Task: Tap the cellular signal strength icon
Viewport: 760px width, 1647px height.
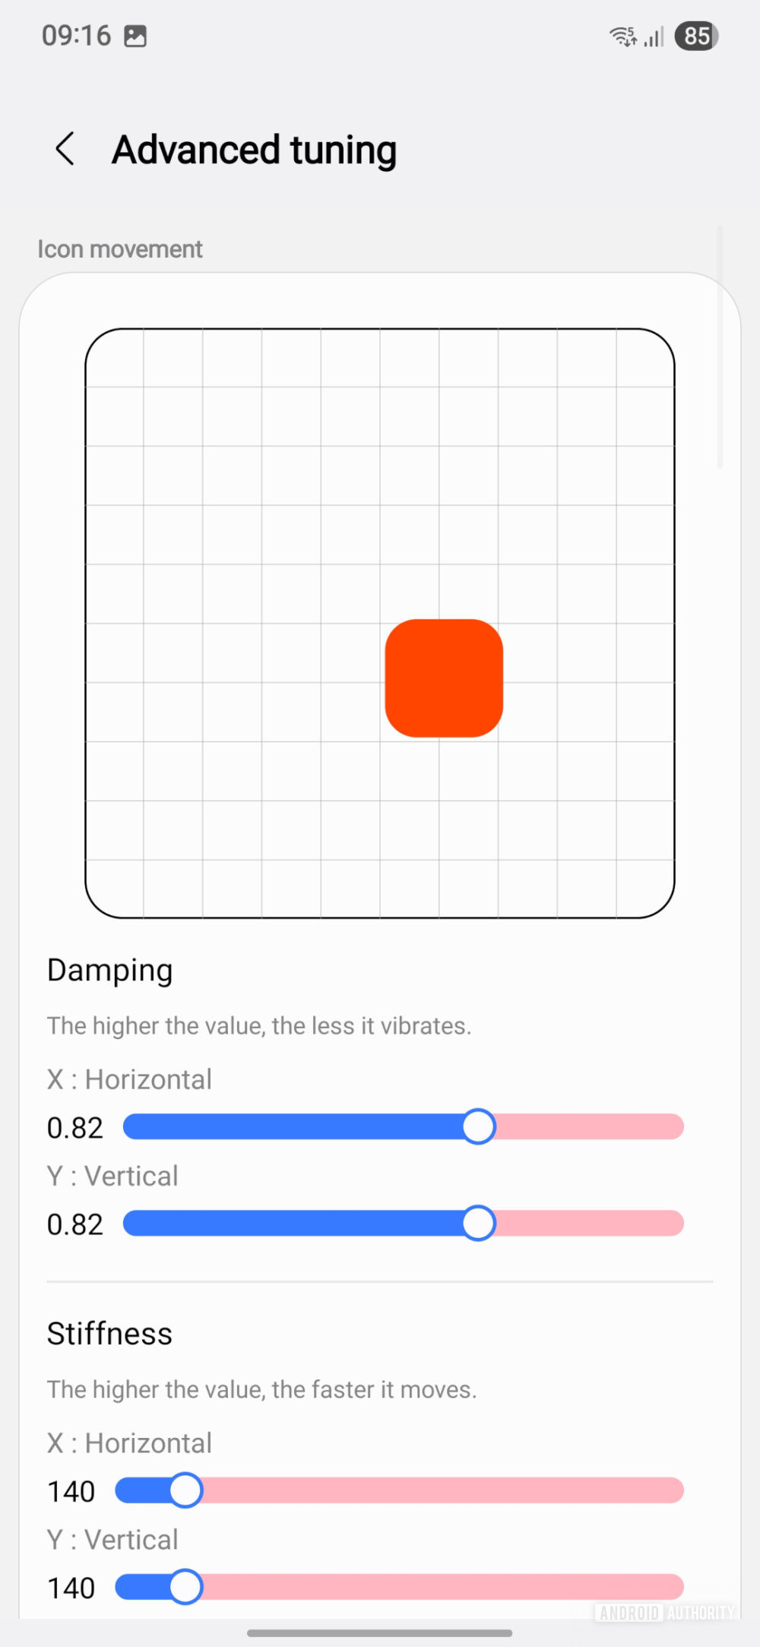Action: [x=652, y=36]
